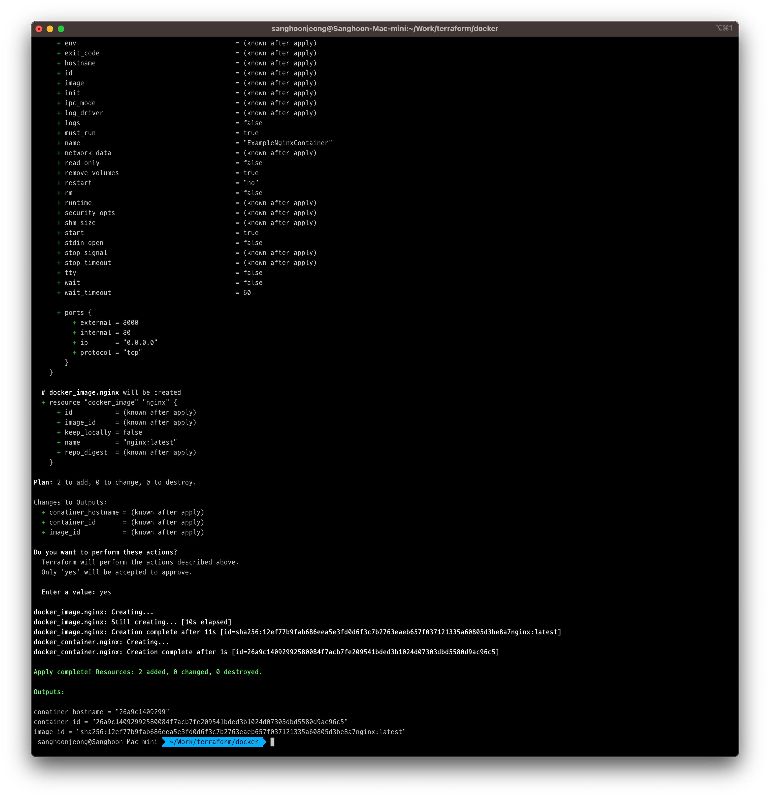Click the '# docker_image.nginx will be created' line
The image size is (770, 798).
click(x=111, y=393)
